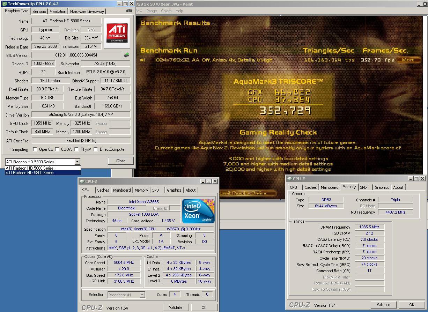The height and width of the screenshot is (312, 428).
Task: Enable the OpenCL checkbox
Action: pyautogui.click(x=35, y=149)
